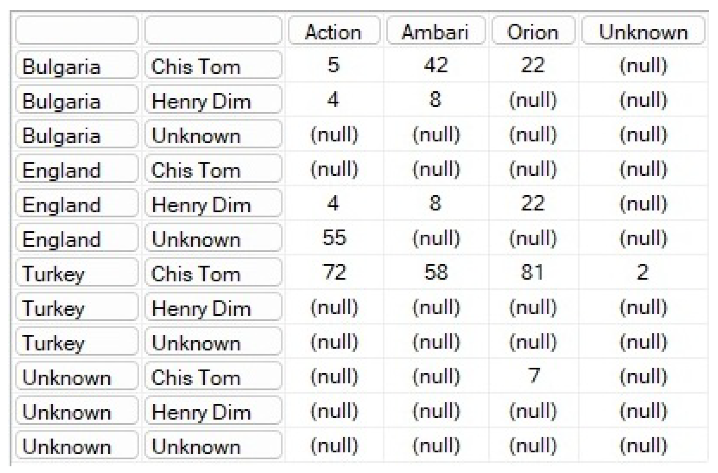Select England Henry Dim row header
Screen dimensions: 718x473
tap(213, 203)
